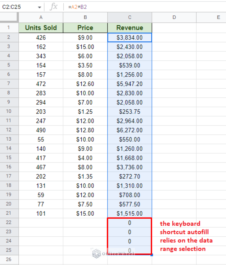Select column header A

[x=41, y=17]
